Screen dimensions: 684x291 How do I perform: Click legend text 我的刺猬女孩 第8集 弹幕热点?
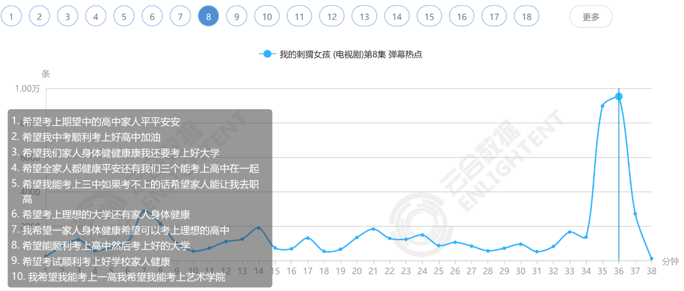point(351,54)
